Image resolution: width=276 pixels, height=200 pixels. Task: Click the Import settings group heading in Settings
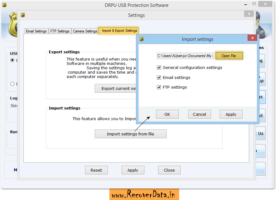64,108
